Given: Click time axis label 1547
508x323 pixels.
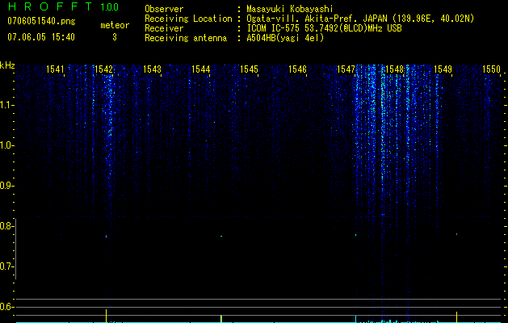Looking at the screenshot, I should 346,69.
